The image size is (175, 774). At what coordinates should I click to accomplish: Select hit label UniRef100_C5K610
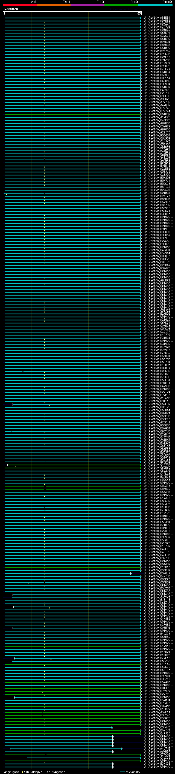coord(157,488)
